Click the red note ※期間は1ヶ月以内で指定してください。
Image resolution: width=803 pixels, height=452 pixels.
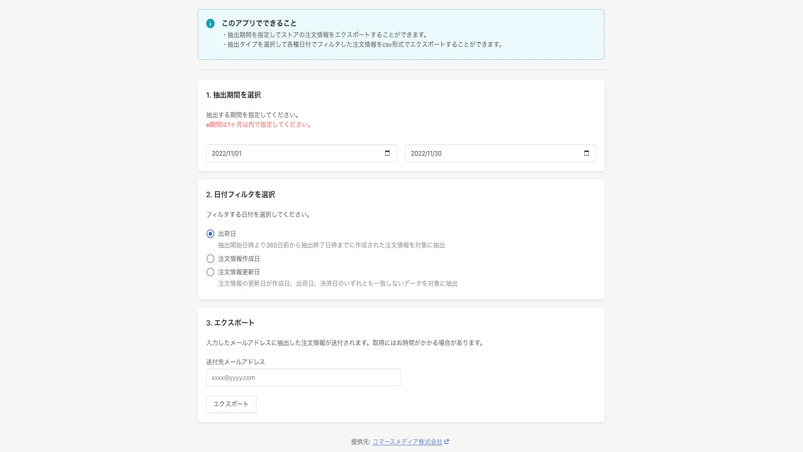coord(259,125)
